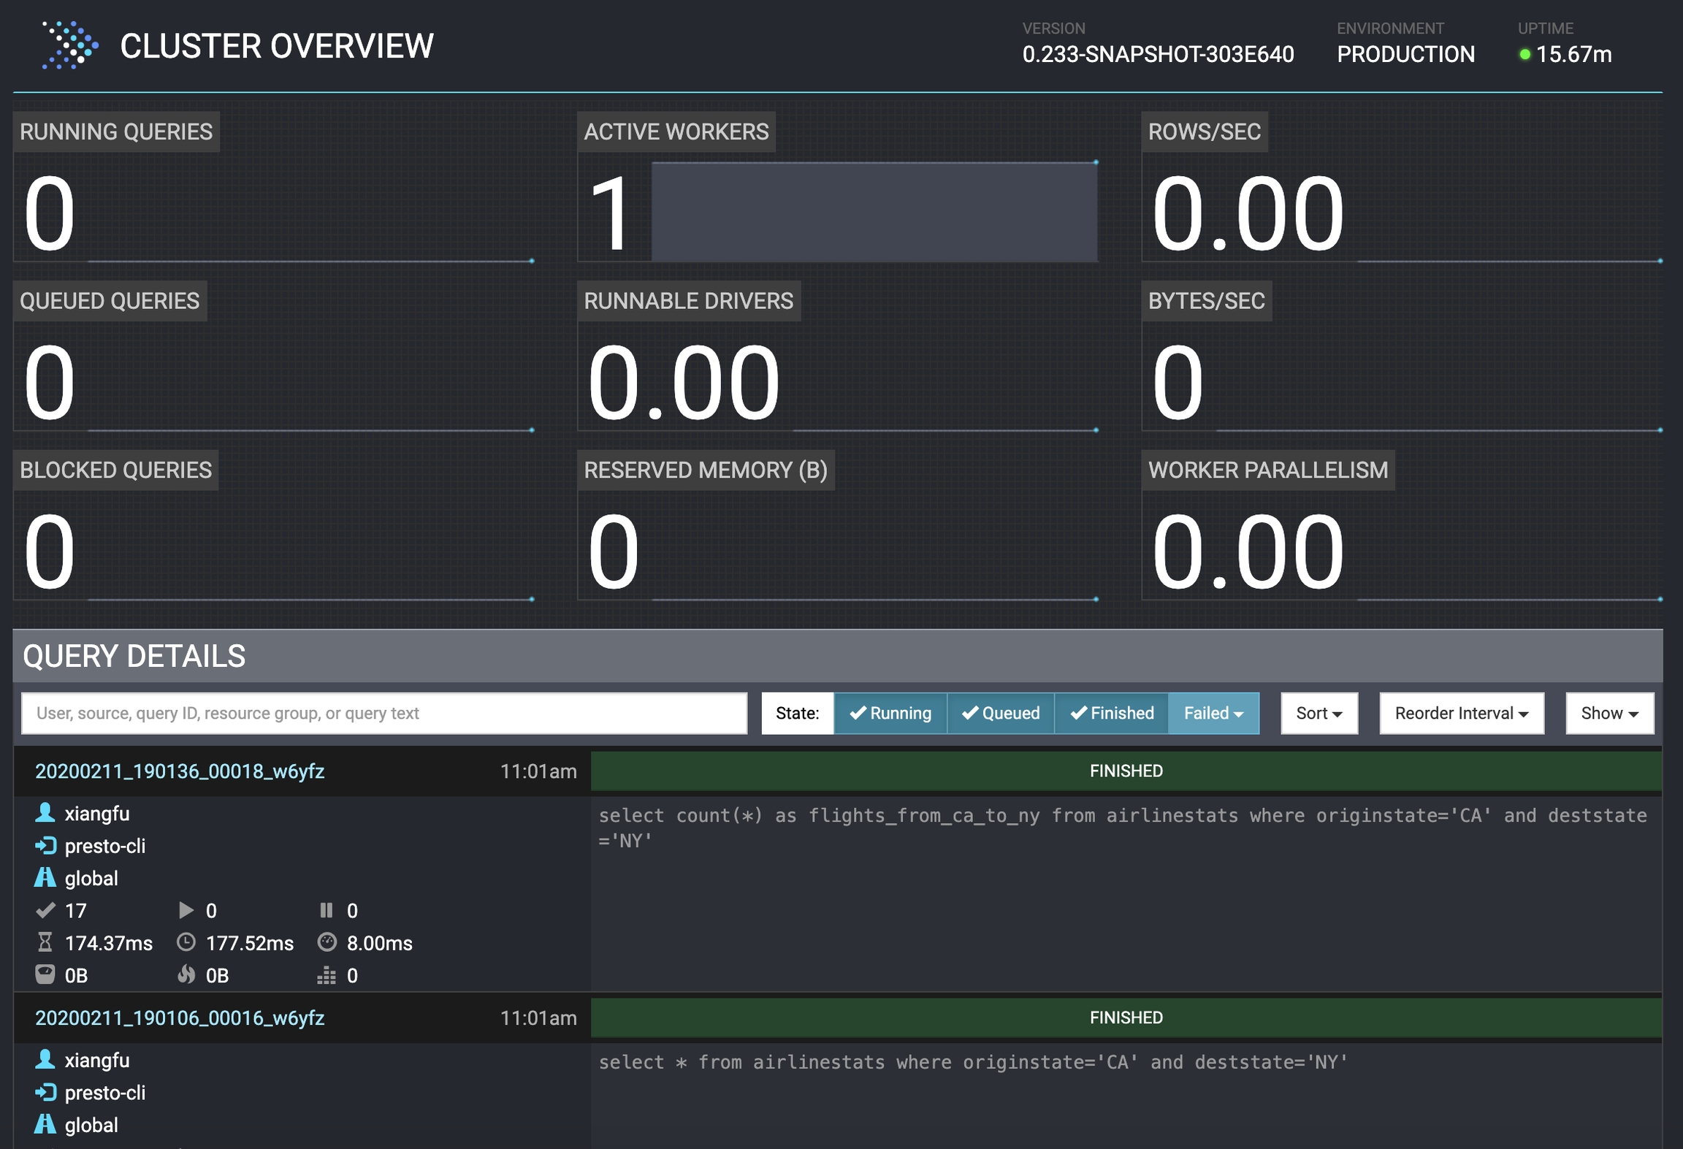Click the query search text field

click(x=383, y=713)
